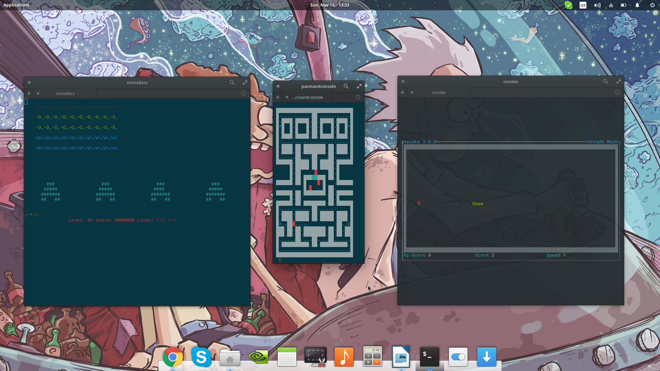Viewport: 660px width, 371px height.
Task: Click the @ooo snake in nsnake
Action: [478, 204]
